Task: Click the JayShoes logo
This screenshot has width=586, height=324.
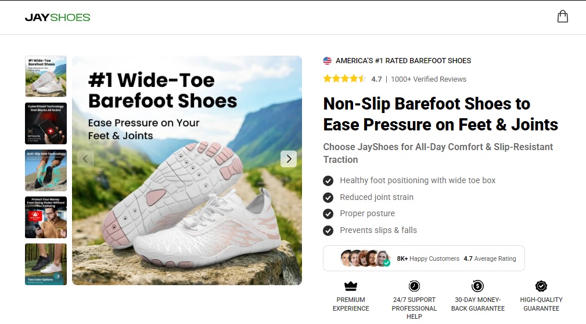Action: [x=57, y=17]
